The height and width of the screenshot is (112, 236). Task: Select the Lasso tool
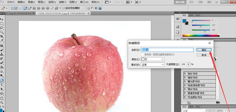2,28
